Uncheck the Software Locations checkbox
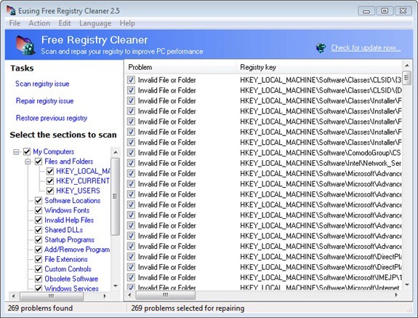This screenshot has height=318, width=418. point(39,201)
